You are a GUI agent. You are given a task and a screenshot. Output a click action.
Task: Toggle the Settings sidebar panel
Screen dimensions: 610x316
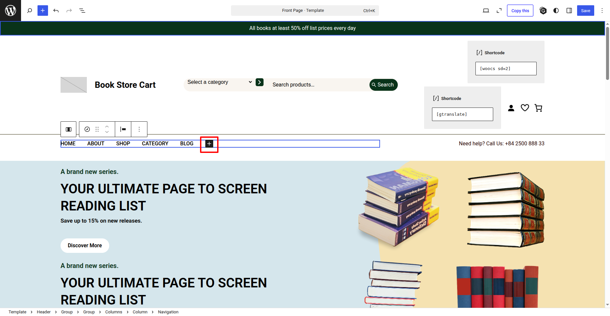tap(569, 11)
